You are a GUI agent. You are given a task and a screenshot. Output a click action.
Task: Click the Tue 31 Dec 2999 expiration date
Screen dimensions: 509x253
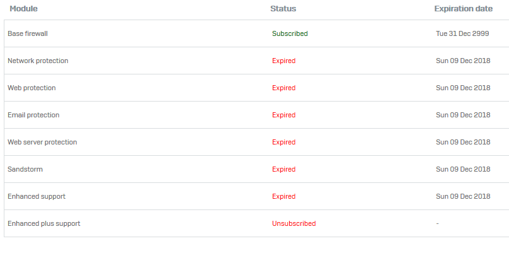[x=463, y=33]
